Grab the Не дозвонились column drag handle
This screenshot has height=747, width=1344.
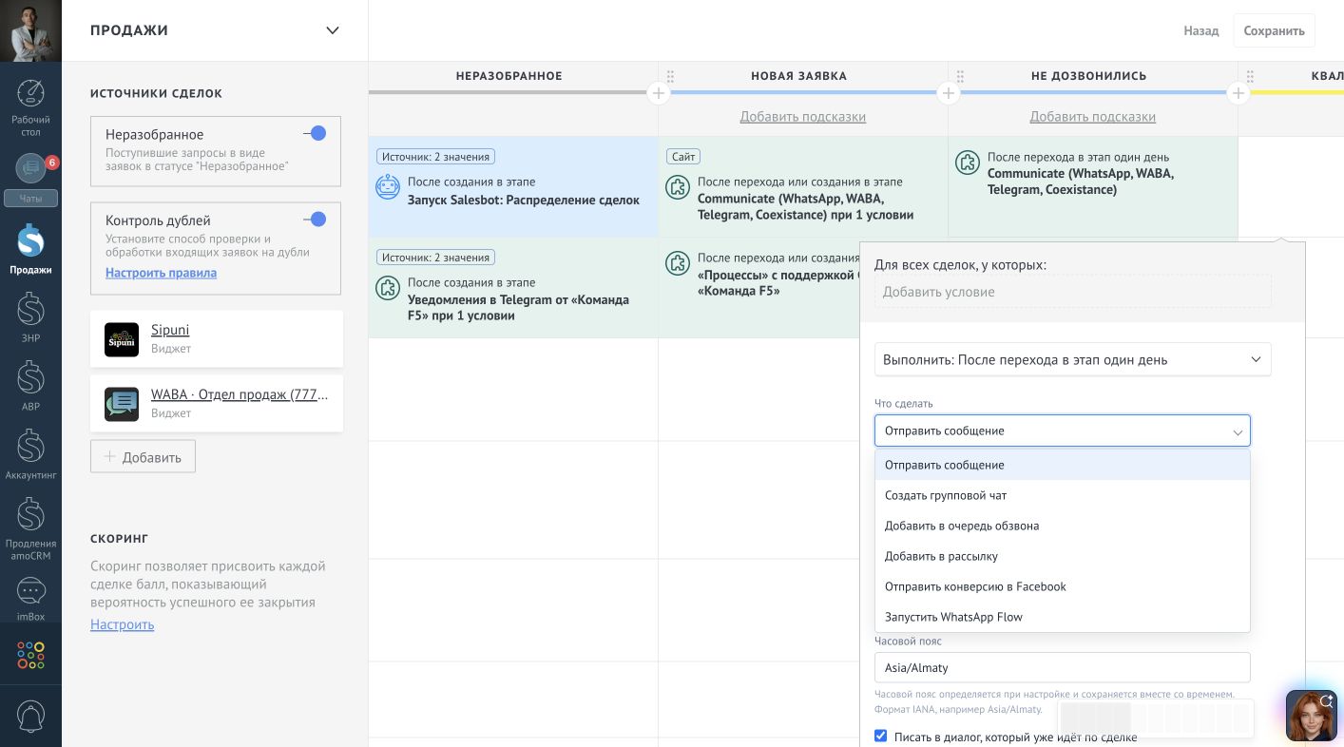[x=960, y=76]
